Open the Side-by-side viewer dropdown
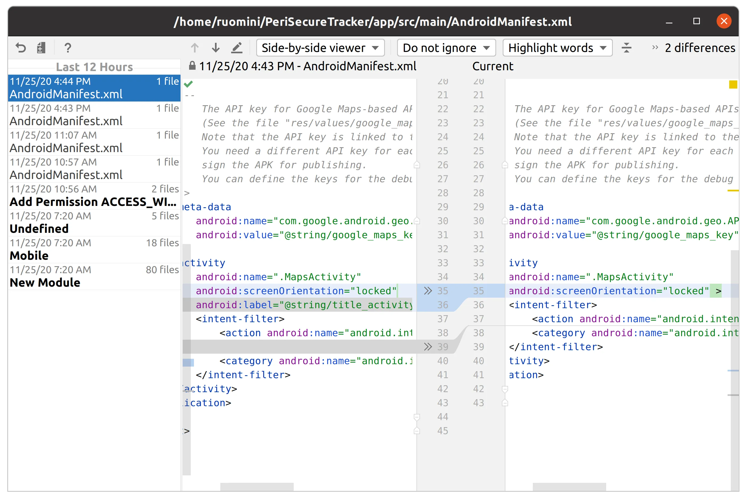 coord(320,48)
